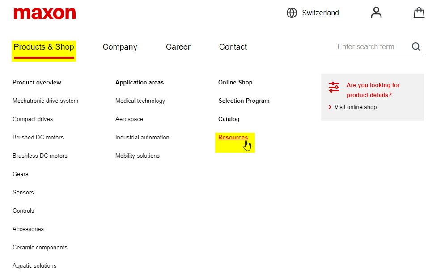This screenshot has width=445, height=278.
Task: Open the Products & Shop menu
Action: point(44,47)
